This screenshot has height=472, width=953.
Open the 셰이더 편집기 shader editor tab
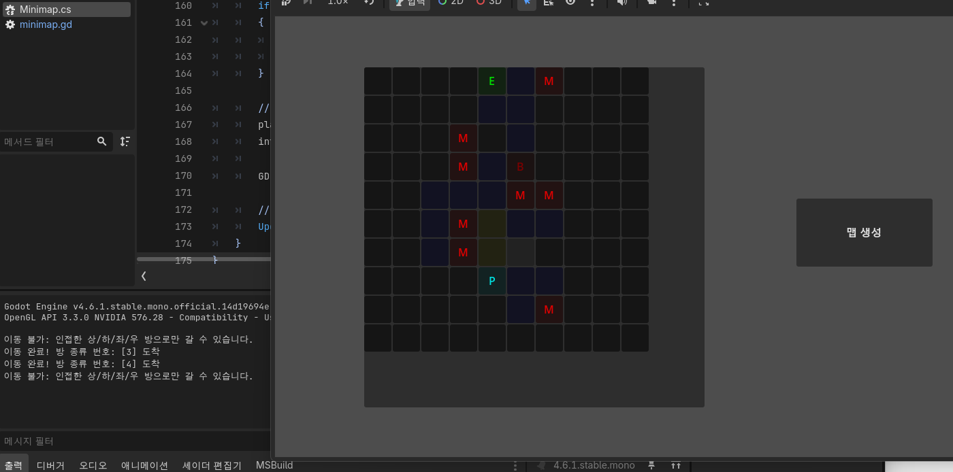[212, 465]
